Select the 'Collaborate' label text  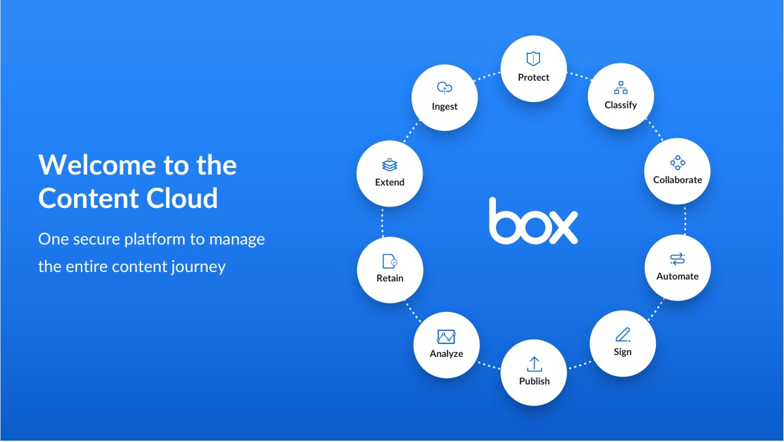(678, 180)
